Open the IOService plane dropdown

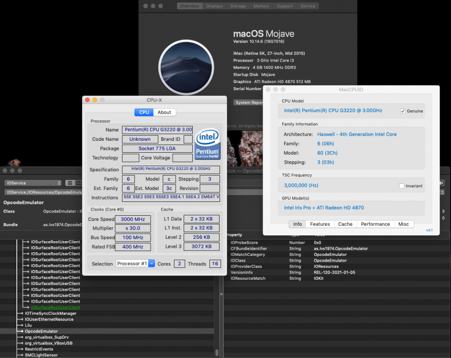pyautogui.click(x=33, y=183)
